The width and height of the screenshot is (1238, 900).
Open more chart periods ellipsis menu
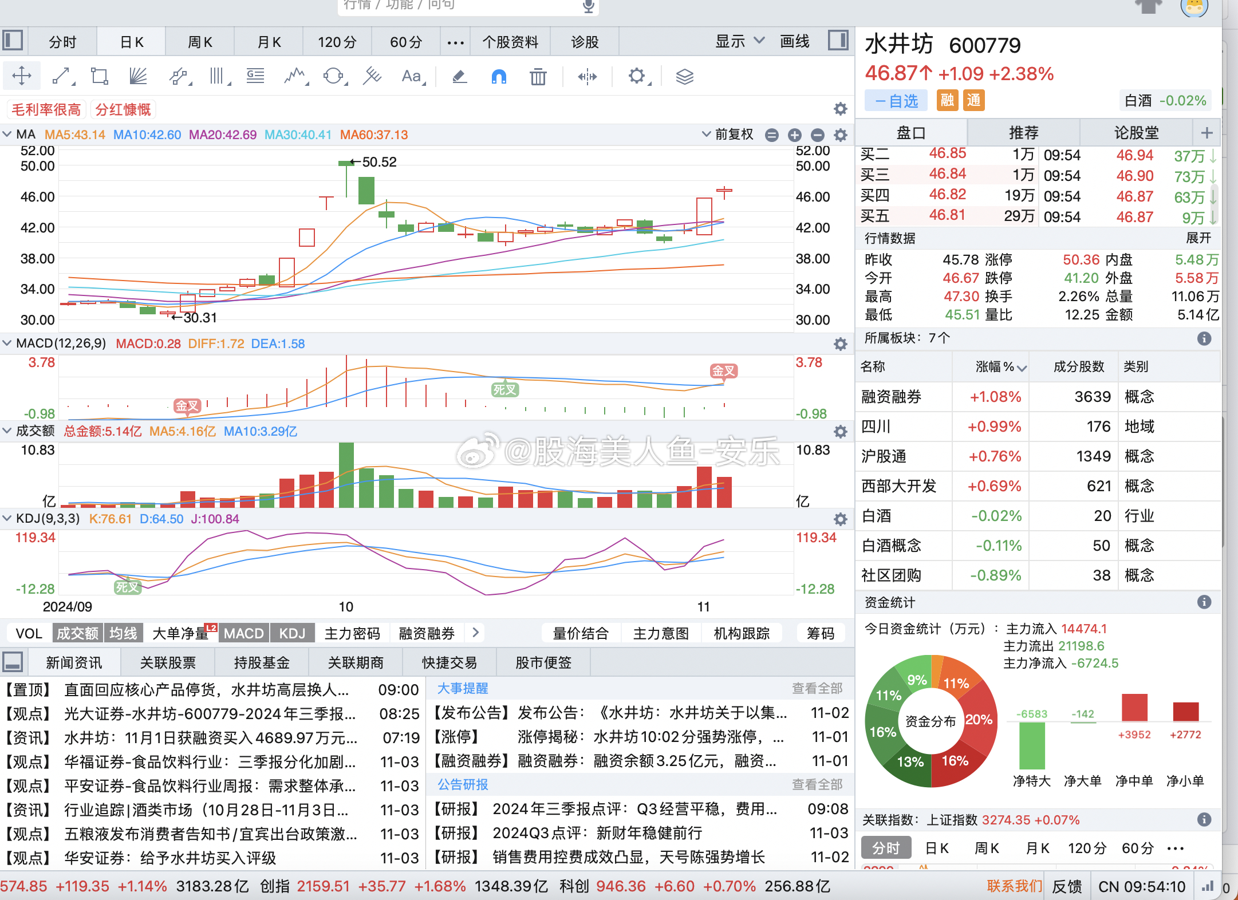[x=455, y=42]
